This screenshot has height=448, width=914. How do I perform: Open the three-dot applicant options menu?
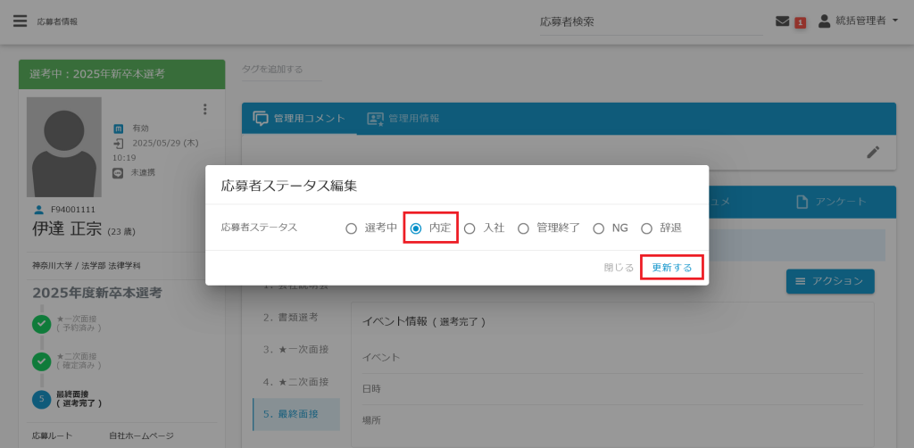[204, 110]
